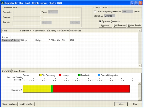Enable Label categories greater than checkbox

pyautogui.click(x=95, y=12)
